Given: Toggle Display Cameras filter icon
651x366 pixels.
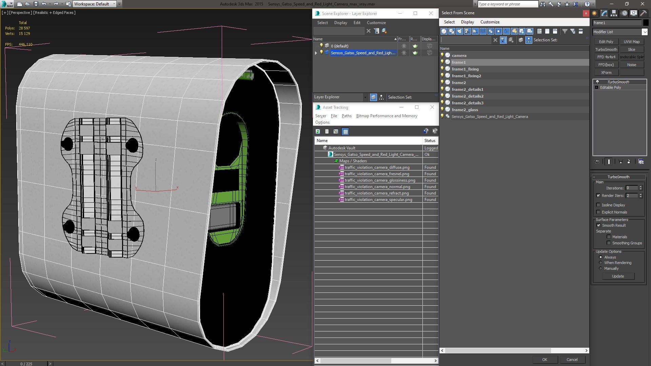Looking at the screenshot, I should click(x=467, y=31).
